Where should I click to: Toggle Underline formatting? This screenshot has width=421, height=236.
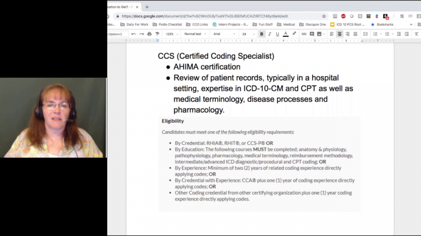tap(277, 34)
